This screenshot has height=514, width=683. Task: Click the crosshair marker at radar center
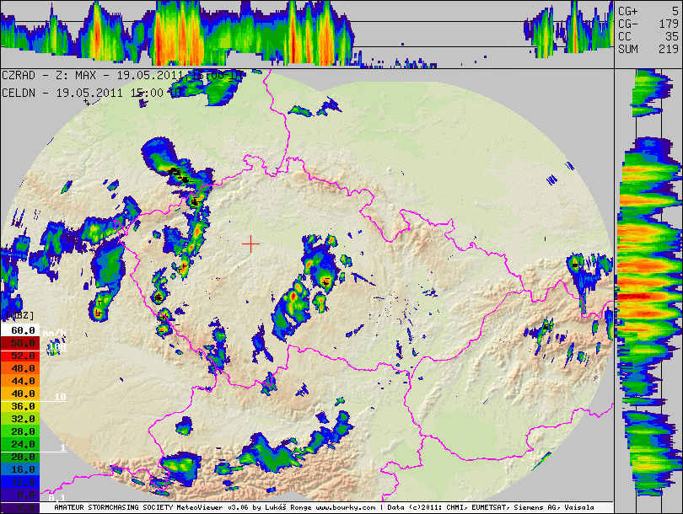tap(250, 244)
